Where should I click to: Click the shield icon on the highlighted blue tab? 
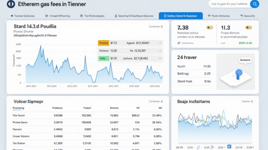165,16
